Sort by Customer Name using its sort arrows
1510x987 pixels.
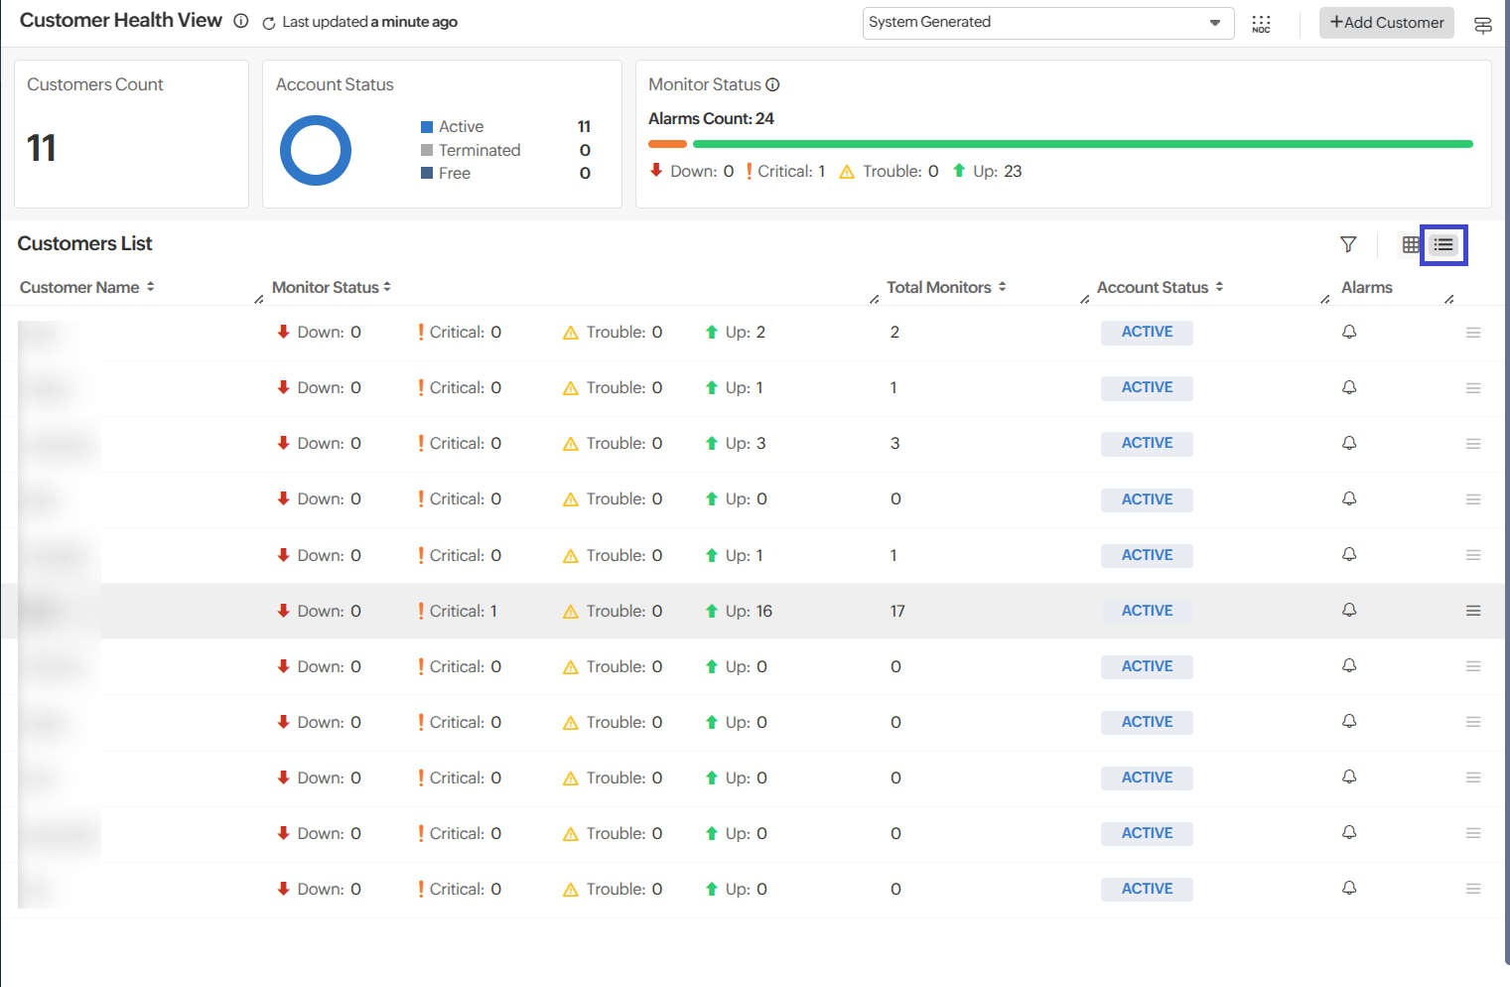coord(150,286)
